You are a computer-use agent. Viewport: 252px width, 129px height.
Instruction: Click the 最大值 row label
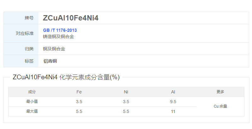pyautogui.click(x=32, y=111)
